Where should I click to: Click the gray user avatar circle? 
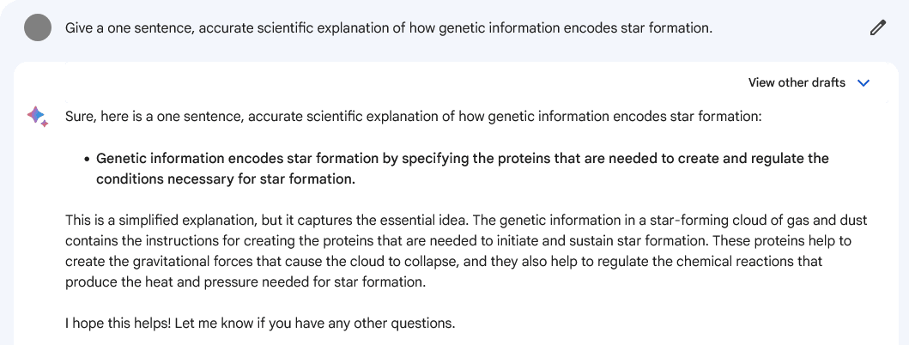tap(38, 27)
